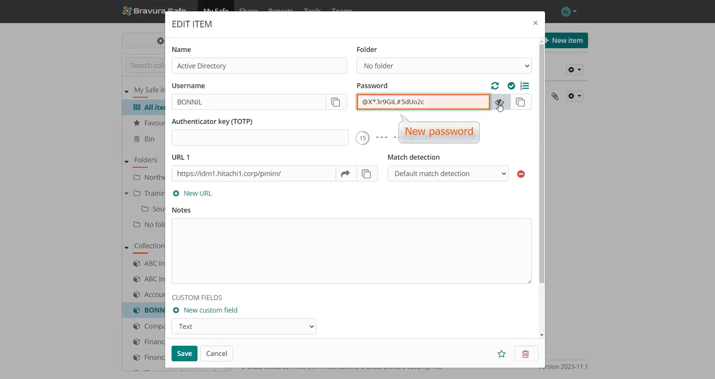715x379 pixels.
Task: Open custom field type Text dropdown
Action: [x=244, y=326]
